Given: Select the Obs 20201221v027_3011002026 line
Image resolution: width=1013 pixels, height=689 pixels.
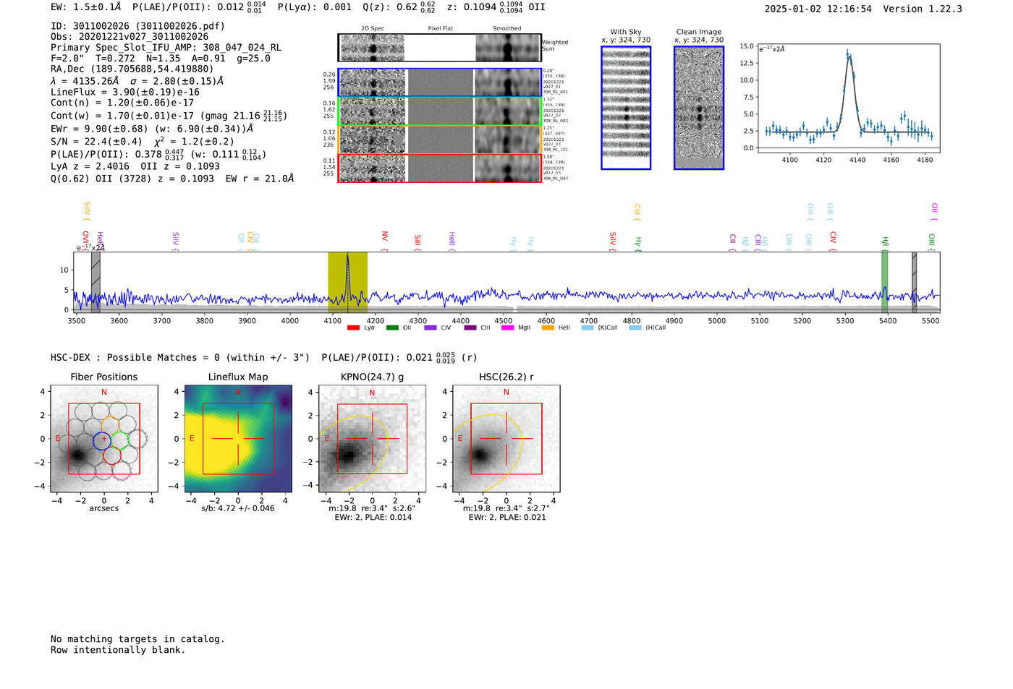Looking at the screenshot, I should pos(130,37).
